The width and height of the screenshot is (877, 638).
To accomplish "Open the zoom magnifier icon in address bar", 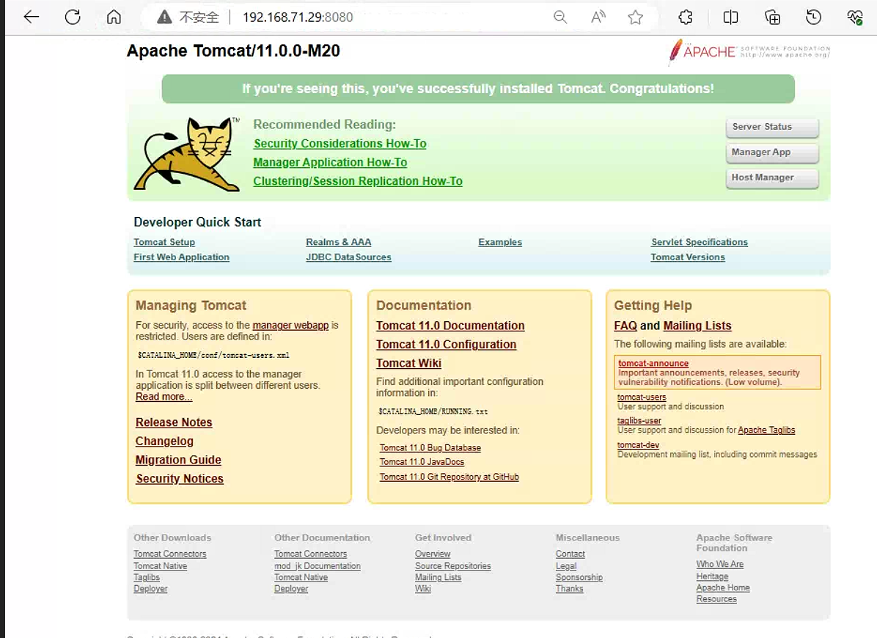I will click(x=560, y=18).
